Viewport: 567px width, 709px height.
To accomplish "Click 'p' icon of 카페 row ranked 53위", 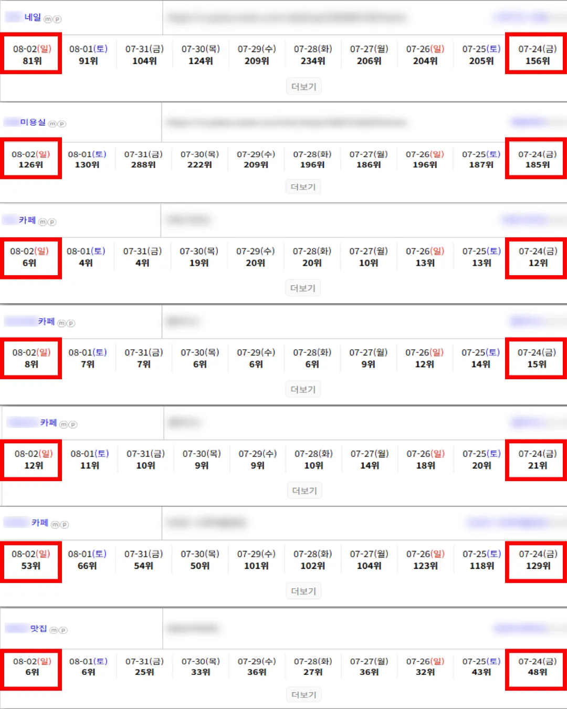I will (64, 524).
